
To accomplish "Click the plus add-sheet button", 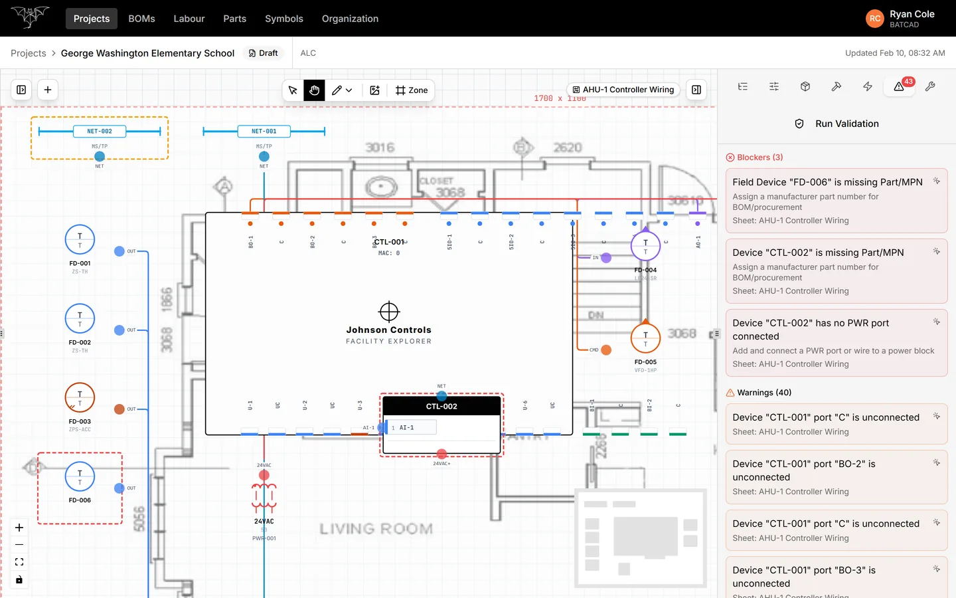I will [x=48, y=90].
